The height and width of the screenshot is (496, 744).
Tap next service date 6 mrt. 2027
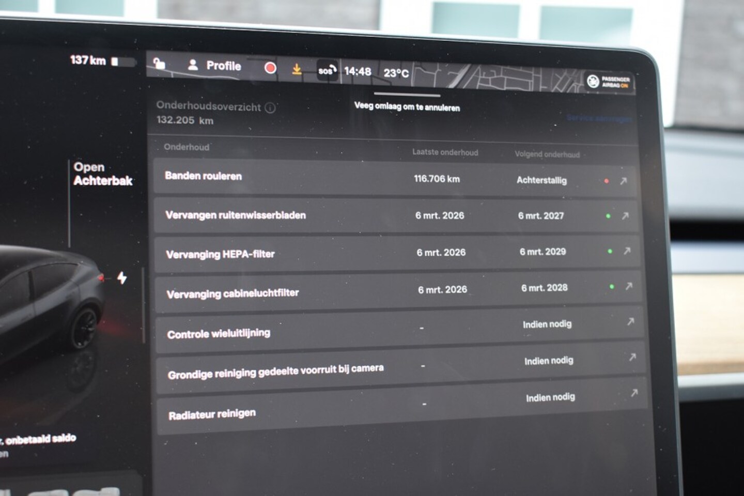click(x=541, y=215)
